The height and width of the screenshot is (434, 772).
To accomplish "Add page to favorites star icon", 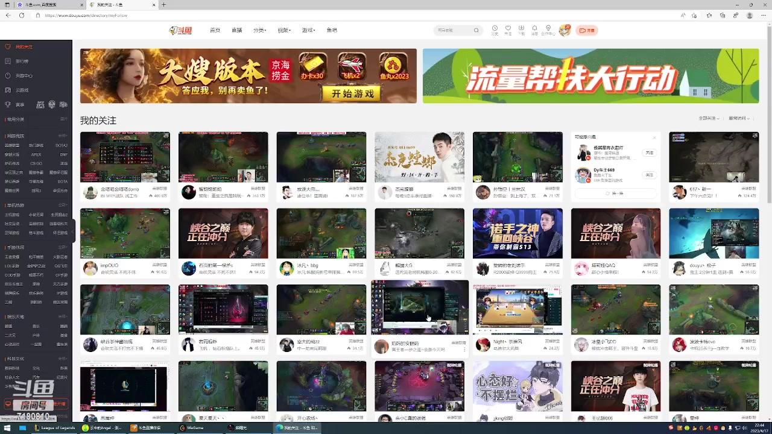I will (695, 15).
